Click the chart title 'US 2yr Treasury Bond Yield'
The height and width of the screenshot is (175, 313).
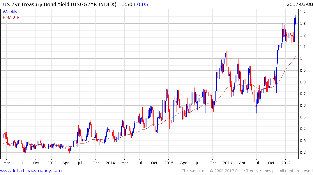[36, 4]
